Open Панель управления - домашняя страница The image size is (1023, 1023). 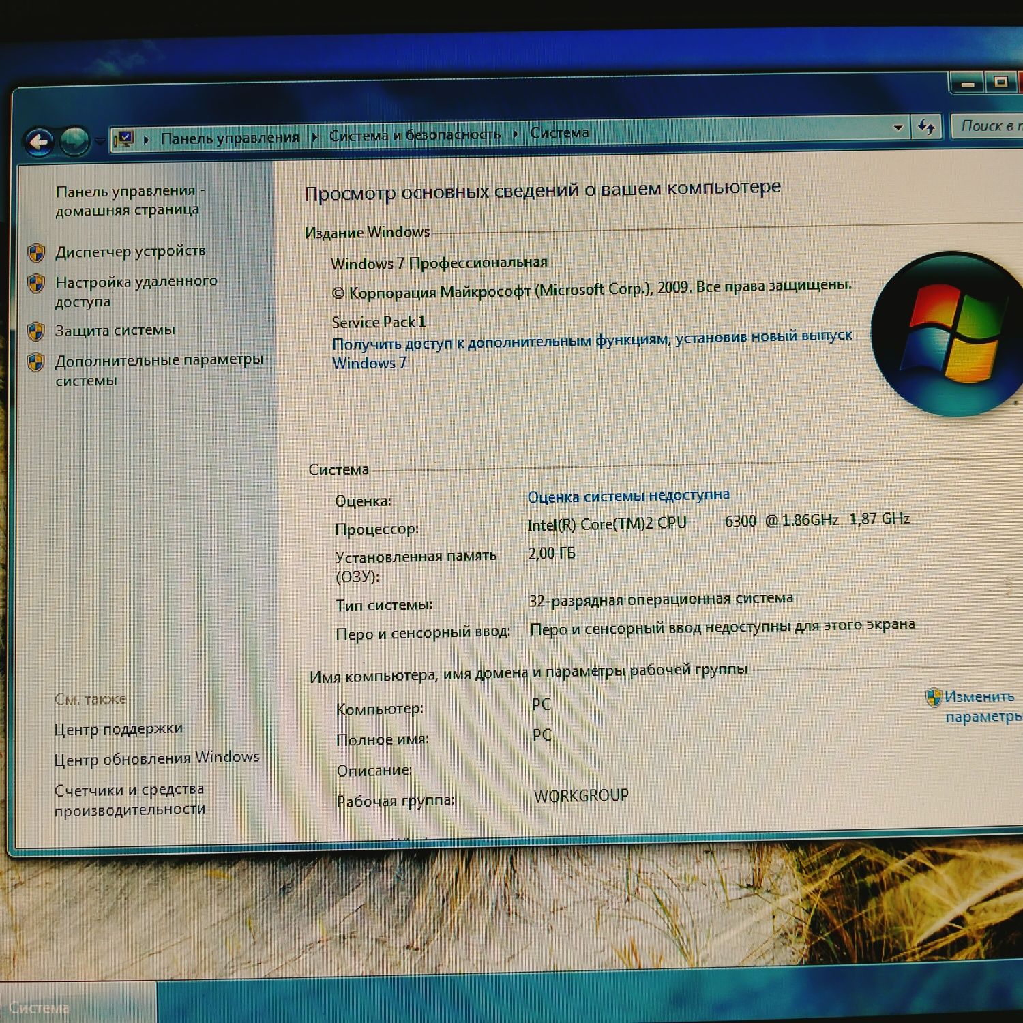pos(130,201)
